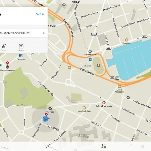151x151 pixels.
Task: Tap the red pin below Our nest
Action: (x=46, y=114)
